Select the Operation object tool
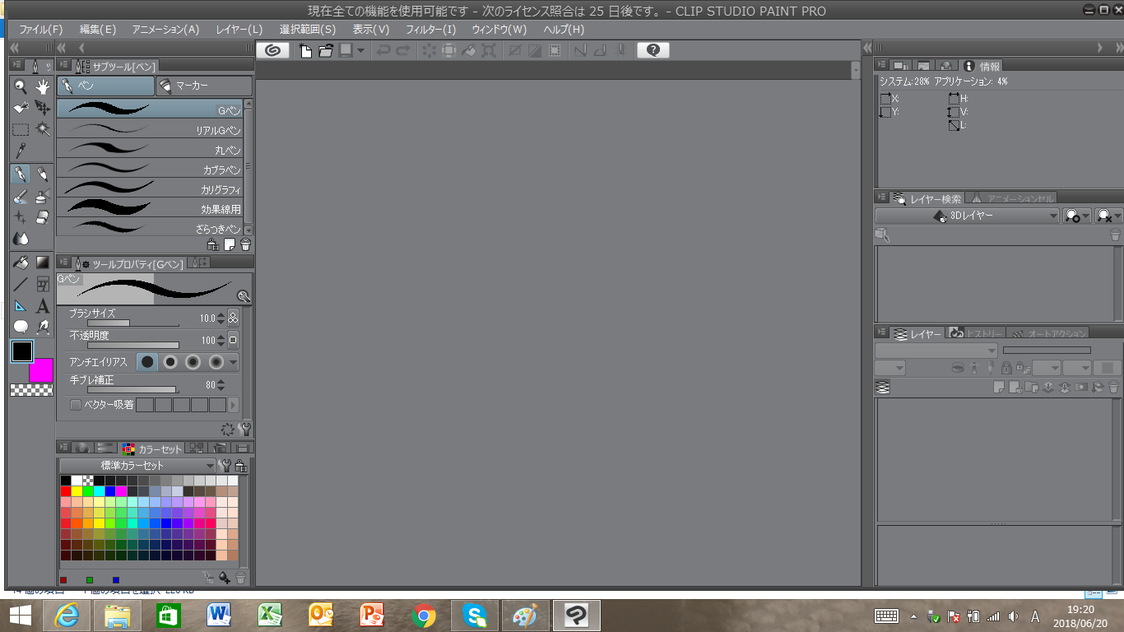Screen dimensions: 1124x632 point(21,108)
